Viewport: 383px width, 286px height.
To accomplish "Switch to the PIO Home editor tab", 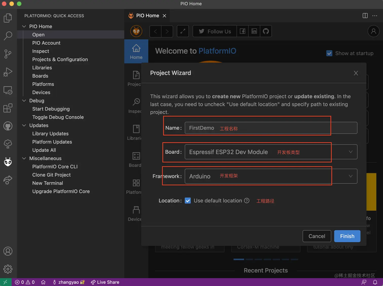I will [147, 16].
